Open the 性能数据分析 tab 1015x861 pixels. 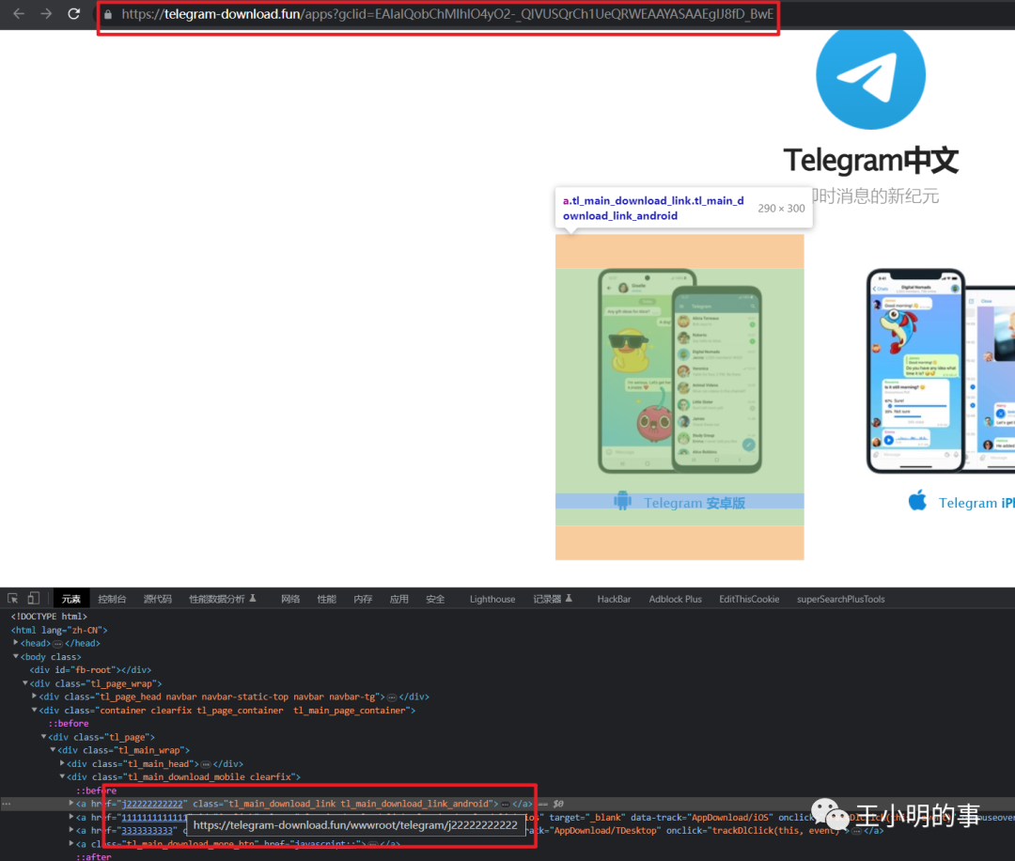click(222, 600)
